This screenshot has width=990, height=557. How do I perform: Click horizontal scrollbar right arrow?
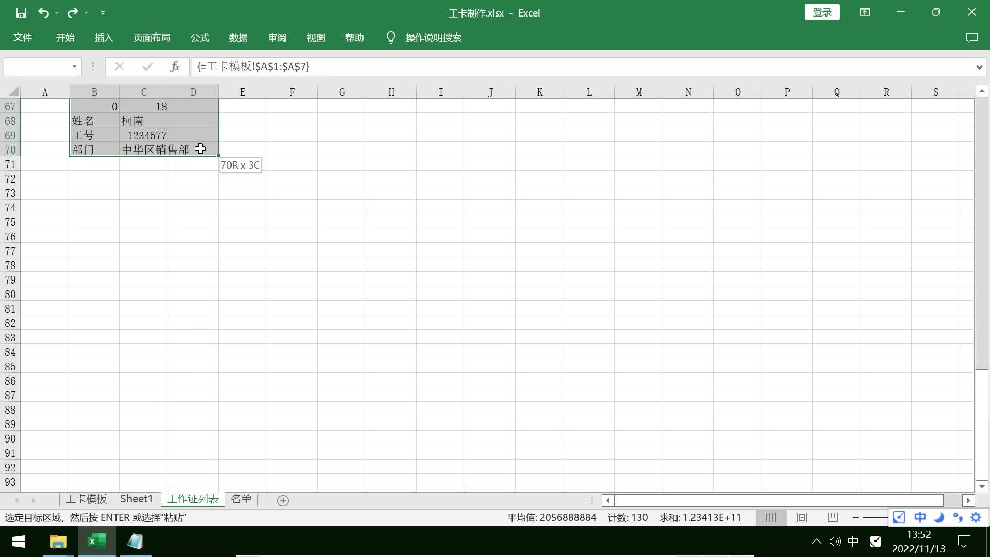[x=968, y=500]
